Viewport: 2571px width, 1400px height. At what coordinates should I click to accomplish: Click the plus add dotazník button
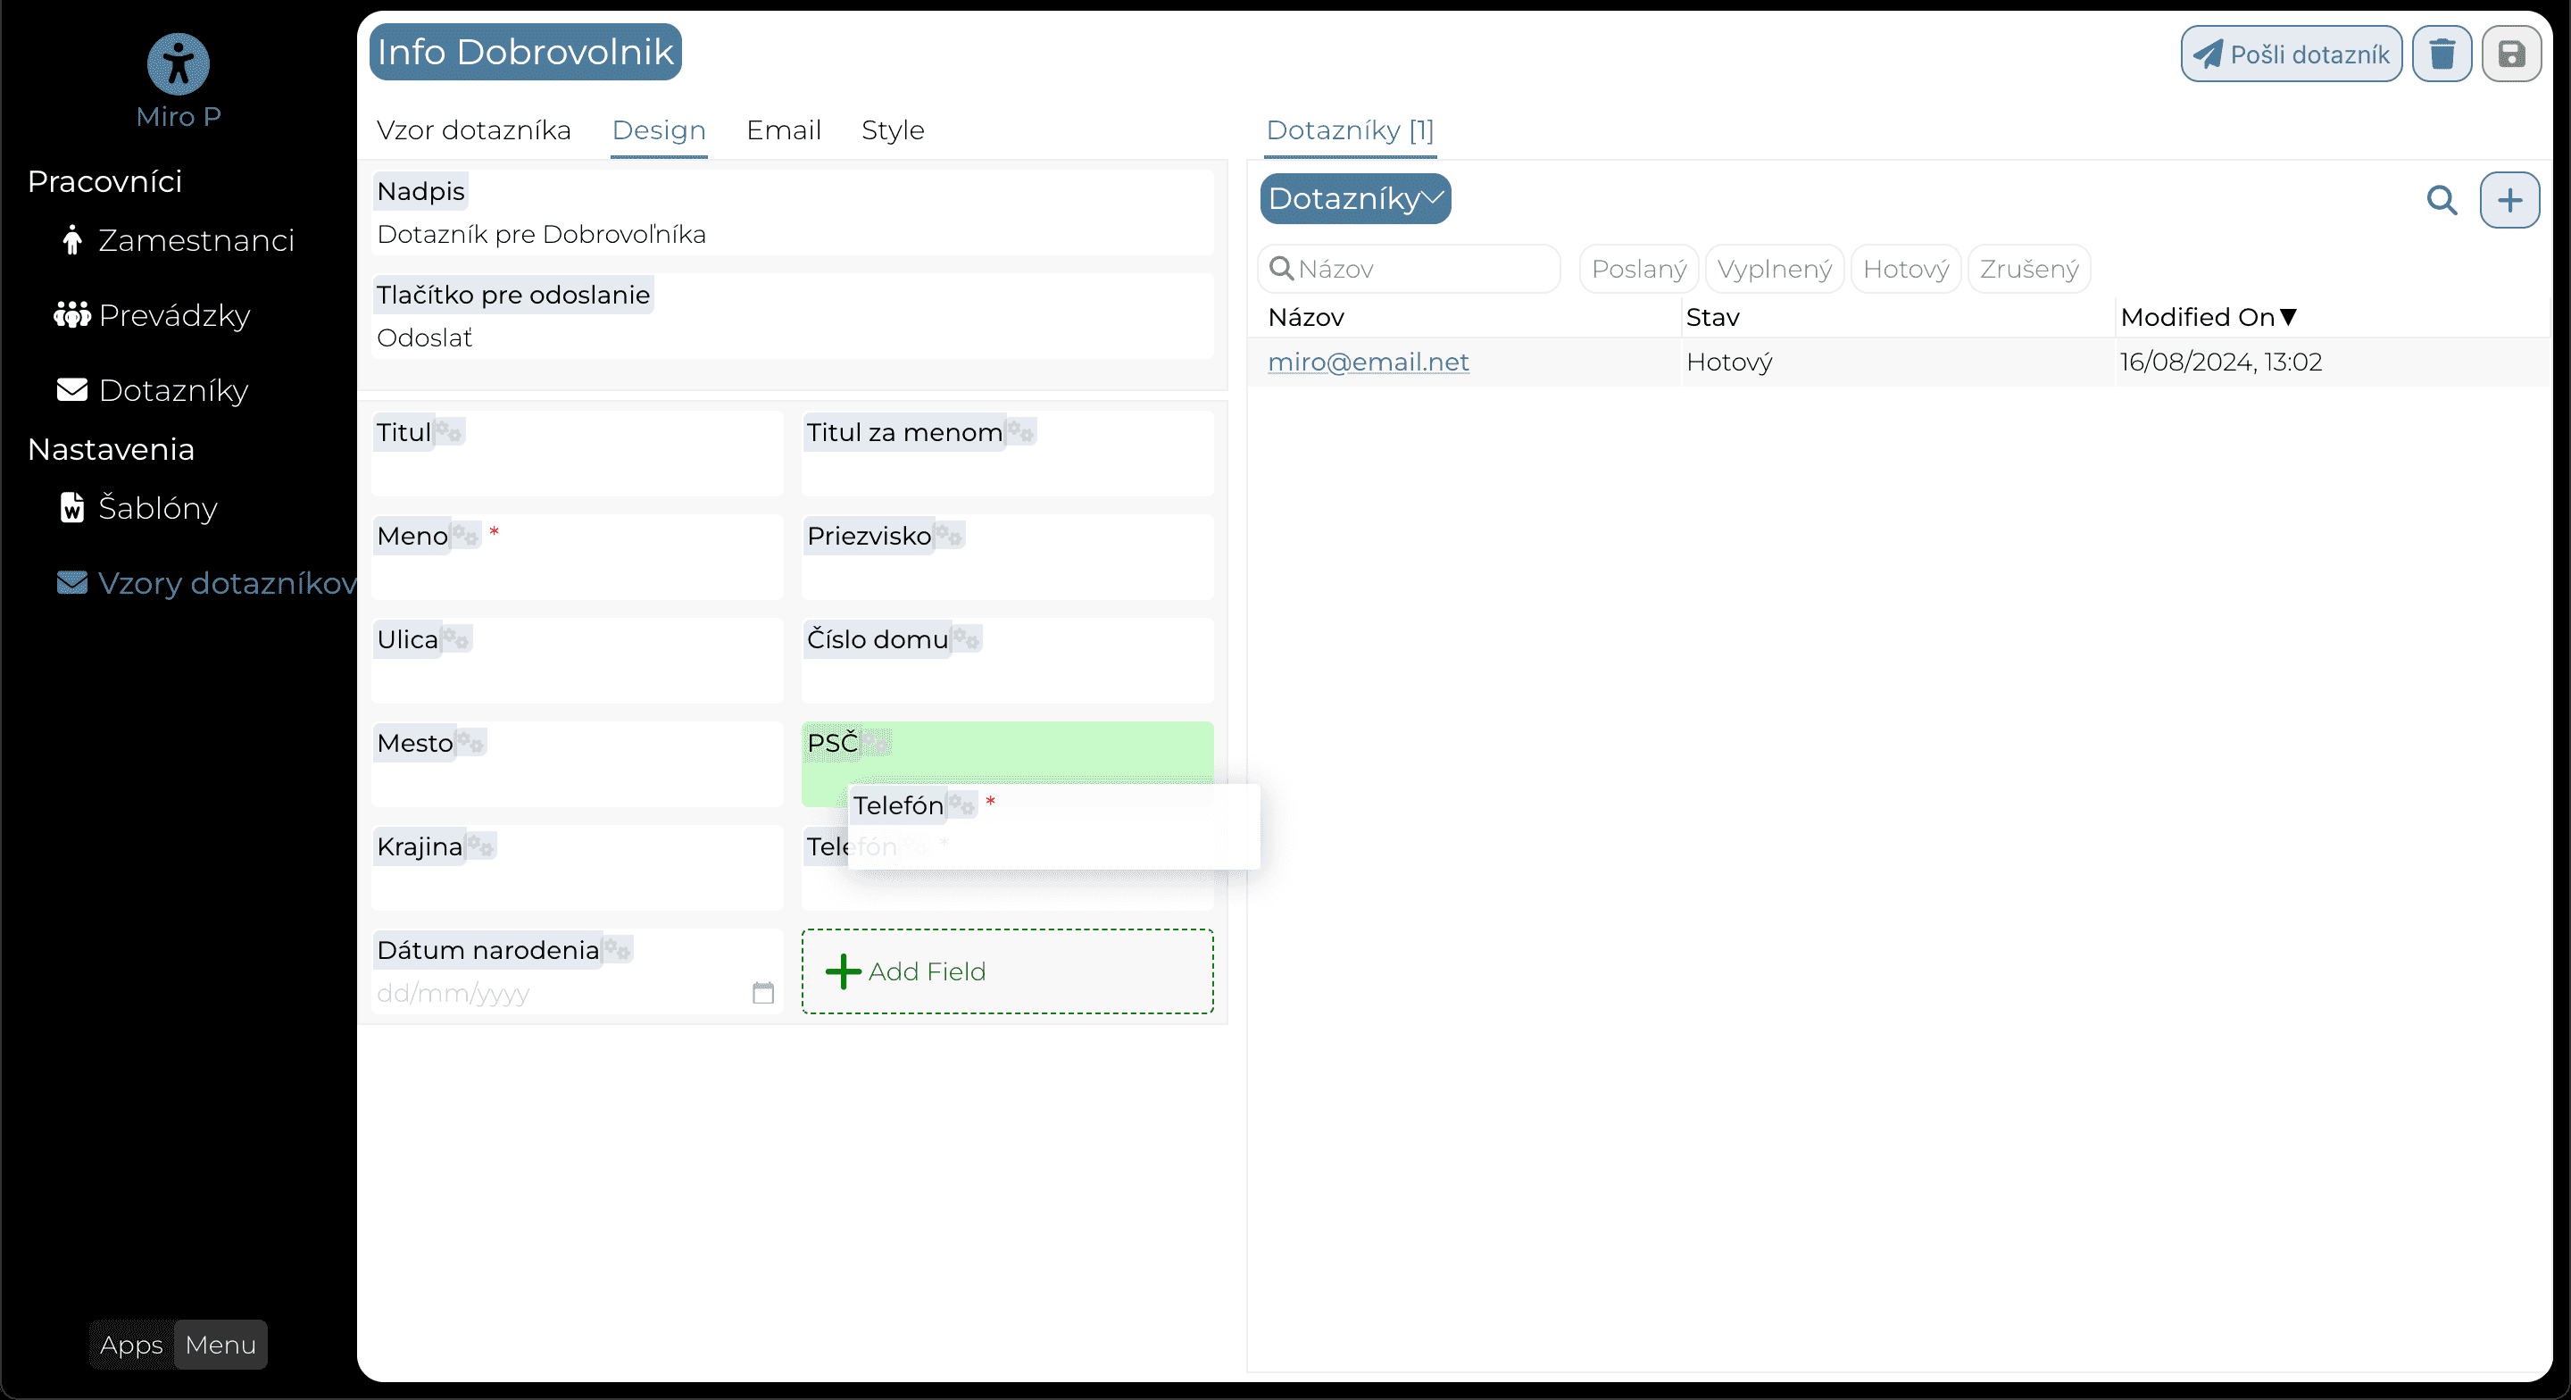coord(2509,201)
